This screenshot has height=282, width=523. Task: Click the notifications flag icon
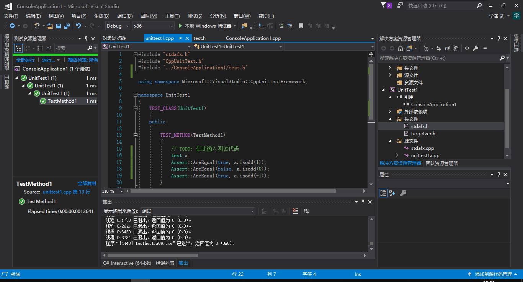coord(384,6)
